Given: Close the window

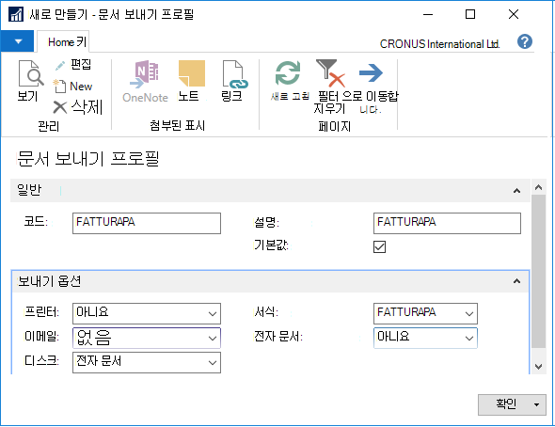Looking at the screenshot, I should click(514, 14).
